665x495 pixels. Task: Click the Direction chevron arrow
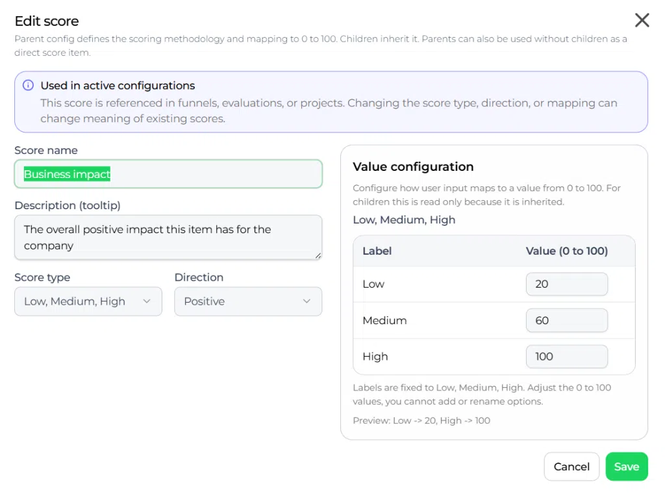(307, 301)
